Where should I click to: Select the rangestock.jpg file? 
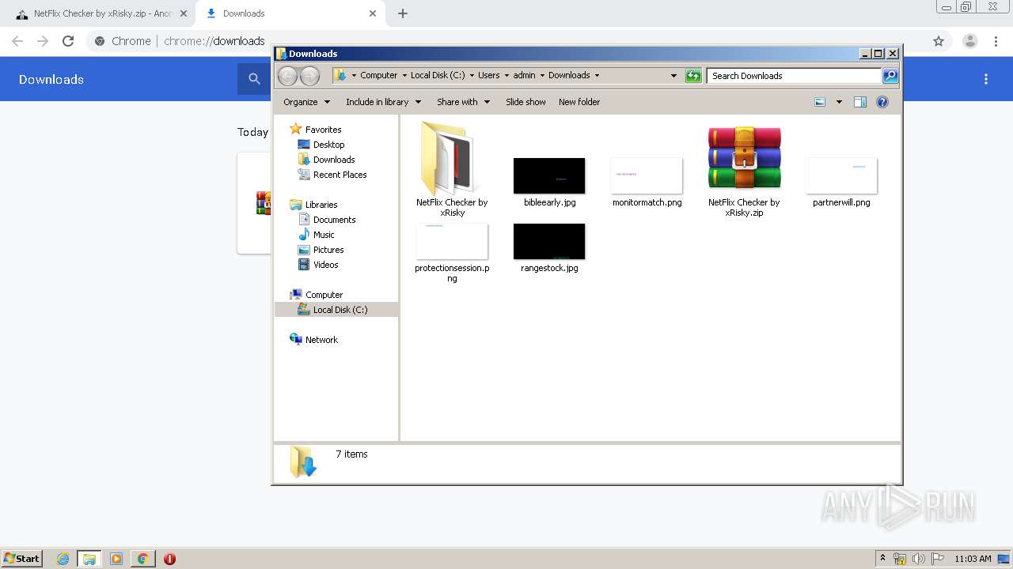549,241
